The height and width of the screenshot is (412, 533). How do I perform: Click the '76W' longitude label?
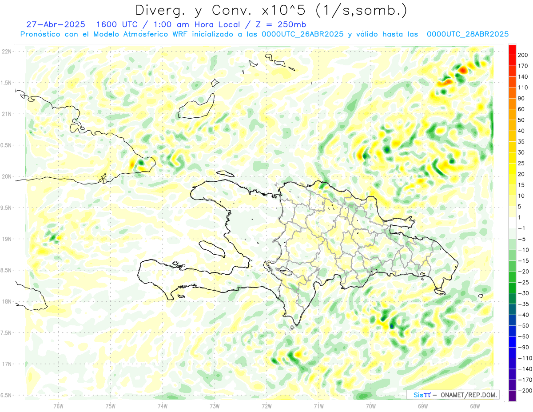[x=58, y=406]
